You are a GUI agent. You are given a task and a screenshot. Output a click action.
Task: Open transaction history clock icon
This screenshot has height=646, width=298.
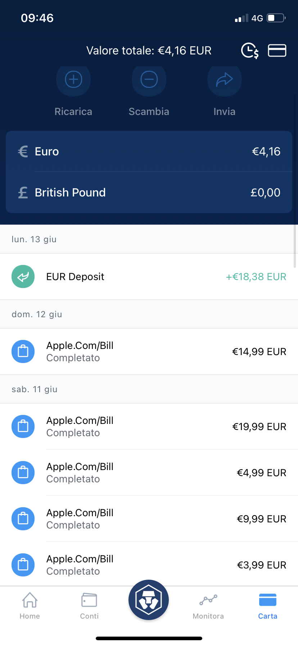(x=250, y=50)
